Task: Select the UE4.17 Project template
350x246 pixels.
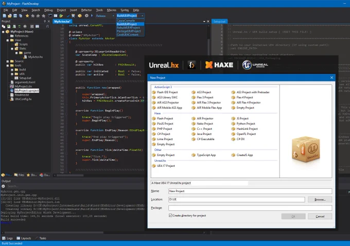Action: point(163,166)
